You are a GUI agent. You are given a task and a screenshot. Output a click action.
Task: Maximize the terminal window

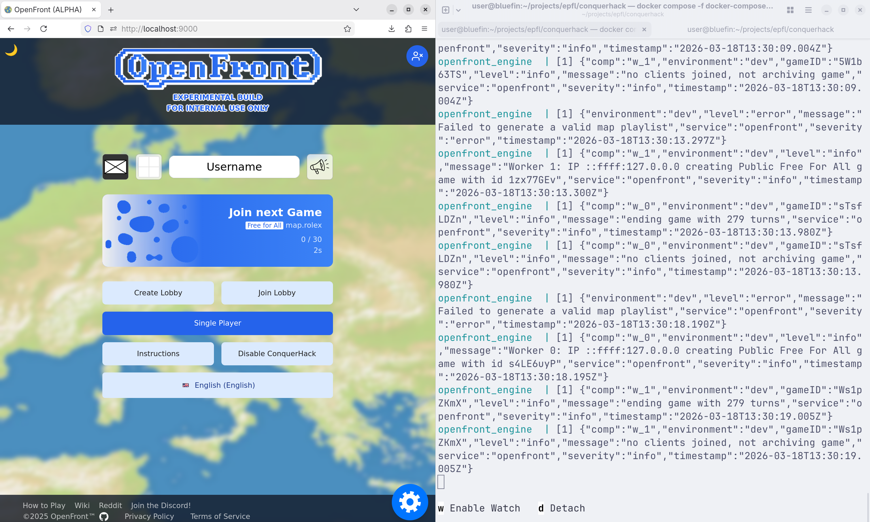pyautogui.click(x=843, y=10)
